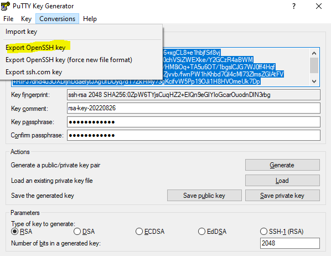Image resolution: width=331 pixels, height=256 pixels.
Task: Open the Help menu
Action: (90, 19)
